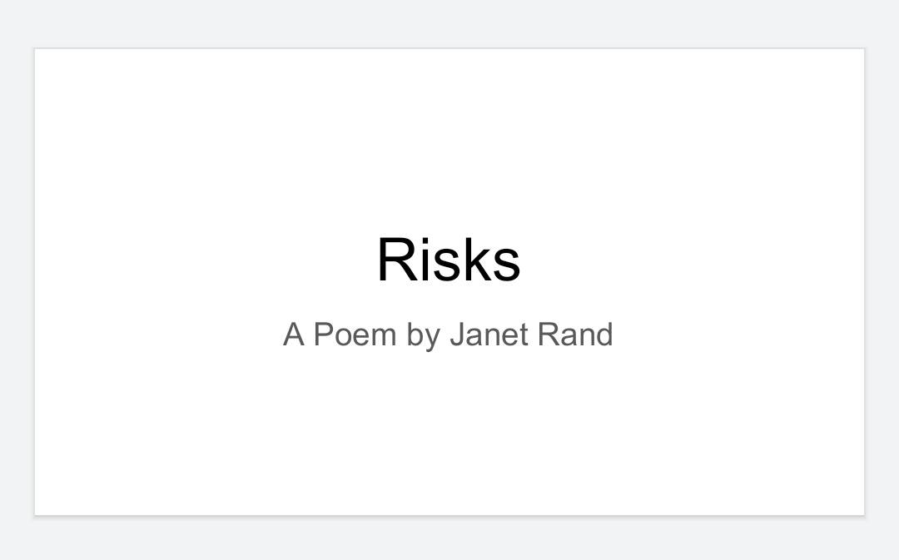Click the capital "A" starting the subtitle

(293, 334)
